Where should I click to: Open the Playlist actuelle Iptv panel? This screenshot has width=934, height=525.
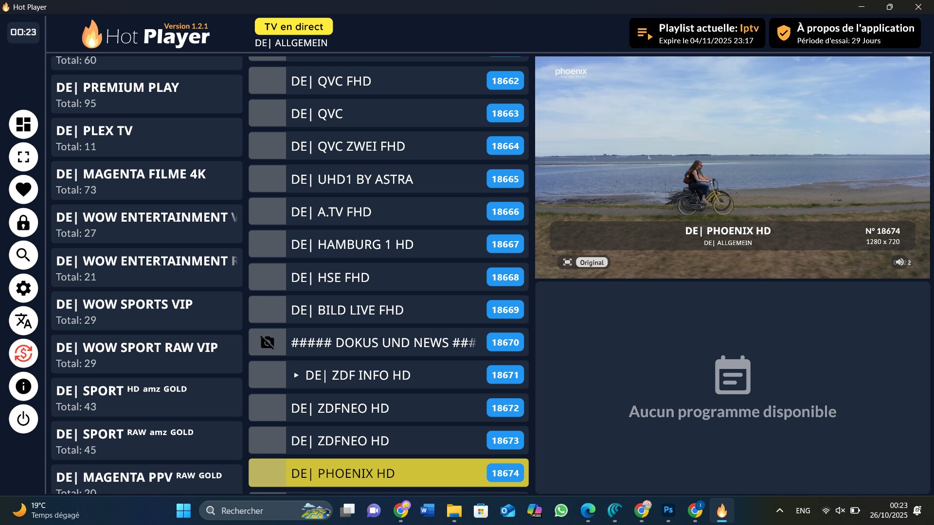(x=697, y=33)
